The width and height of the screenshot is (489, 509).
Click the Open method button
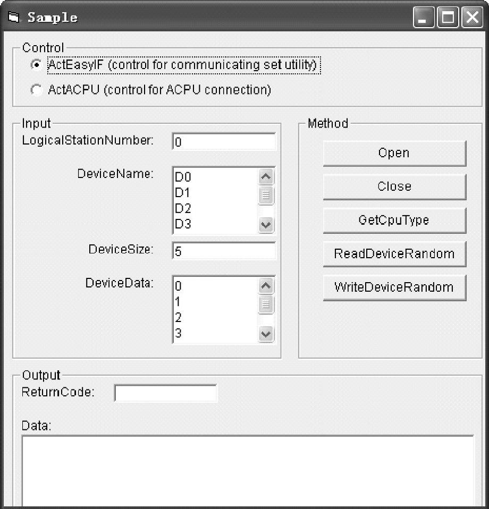point(394,153)
